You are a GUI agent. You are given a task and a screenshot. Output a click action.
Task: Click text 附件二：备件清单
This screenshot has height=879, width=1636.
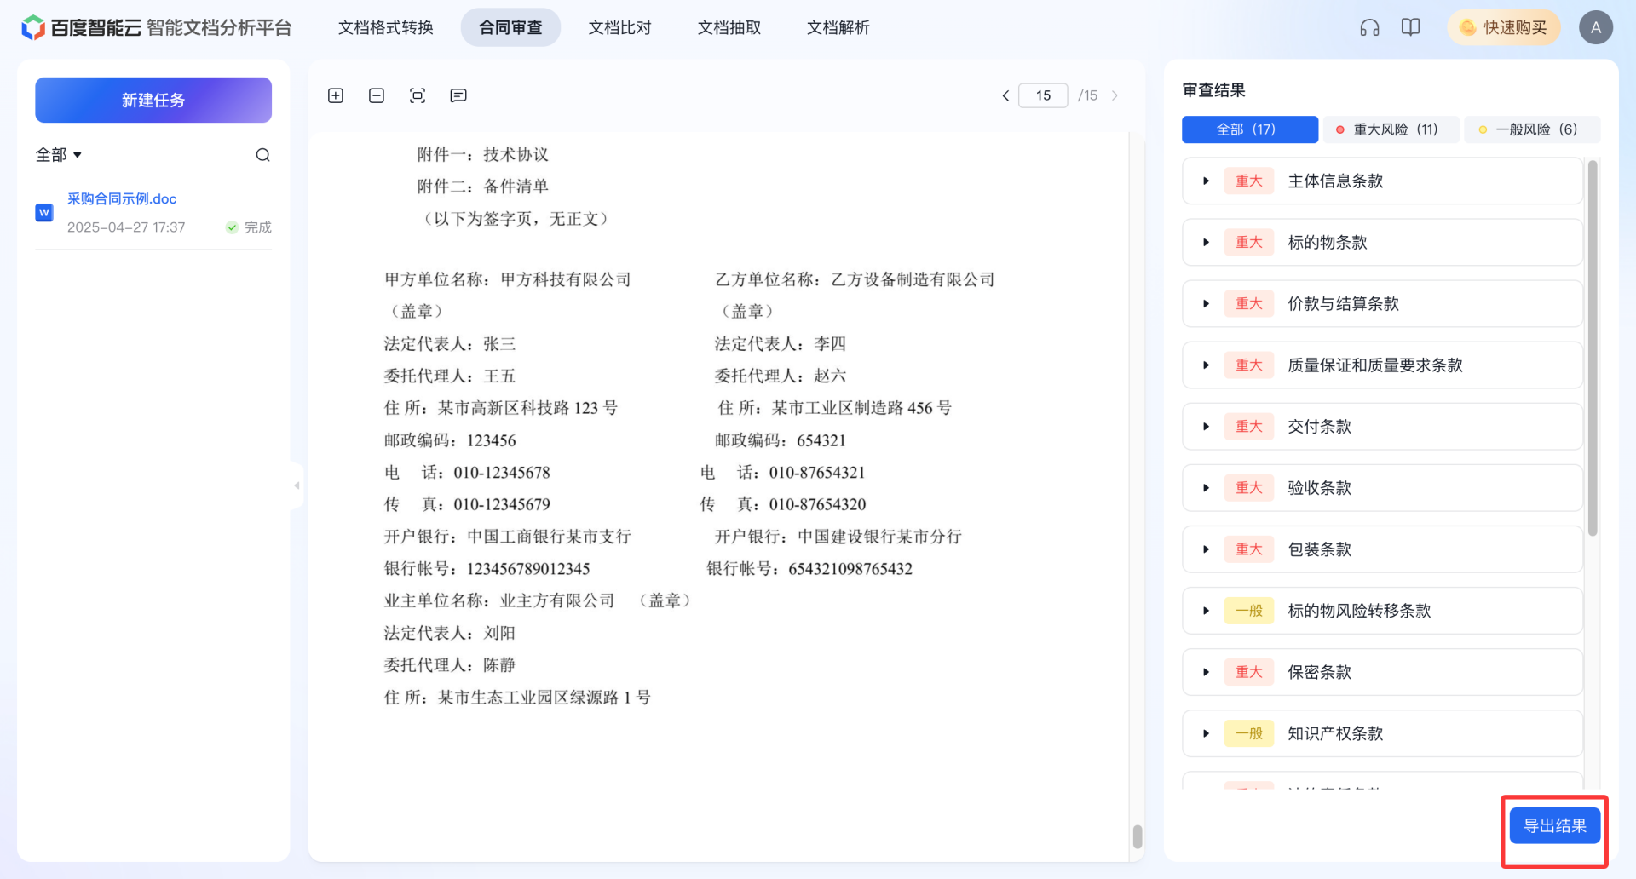(483, 186)
